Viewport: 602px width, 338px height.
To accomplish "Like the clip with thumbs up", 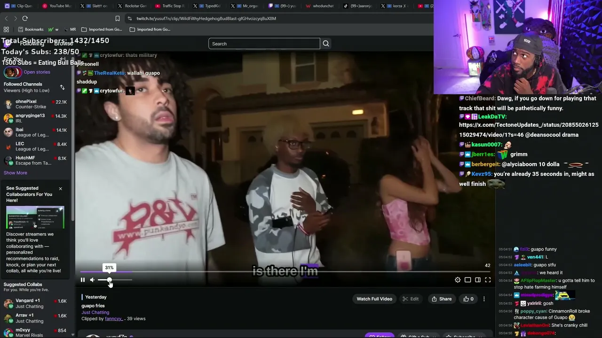I will point(468,299).
